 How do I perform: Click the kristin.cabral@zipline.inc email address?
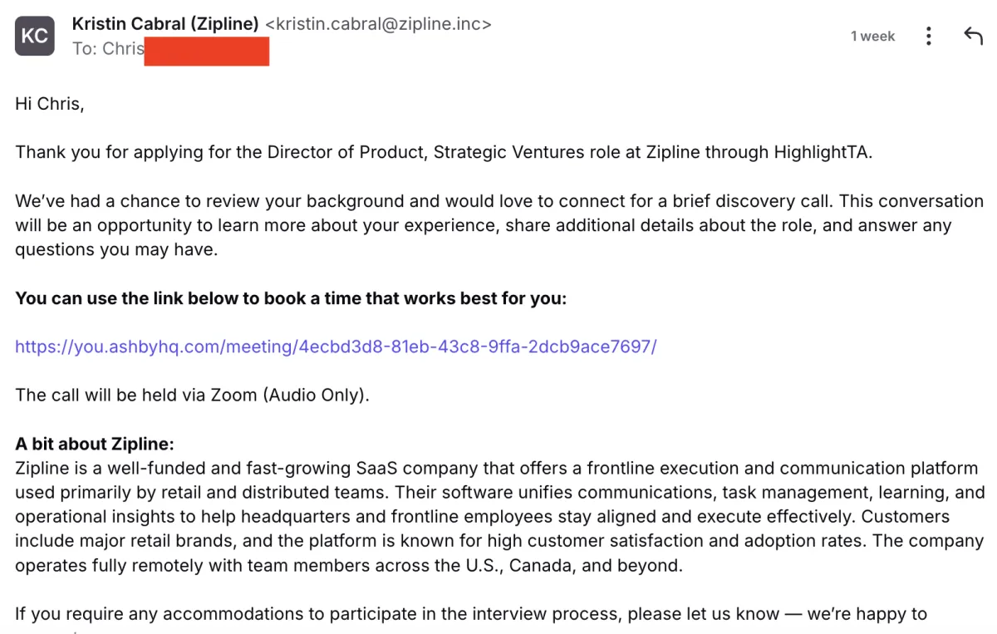[x=378, y=24]
